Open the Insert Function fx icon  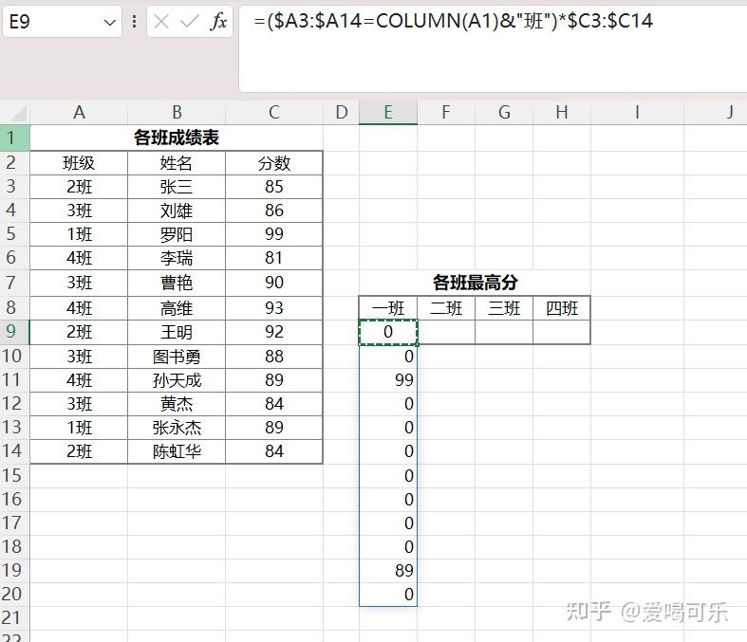tap(218, 22)
